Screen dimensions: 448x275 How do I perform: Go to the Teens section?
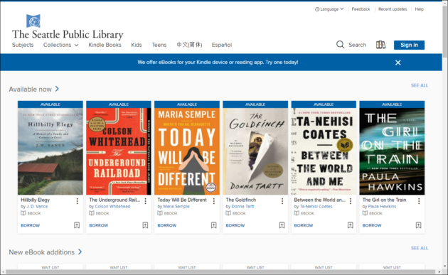point(159,45)
